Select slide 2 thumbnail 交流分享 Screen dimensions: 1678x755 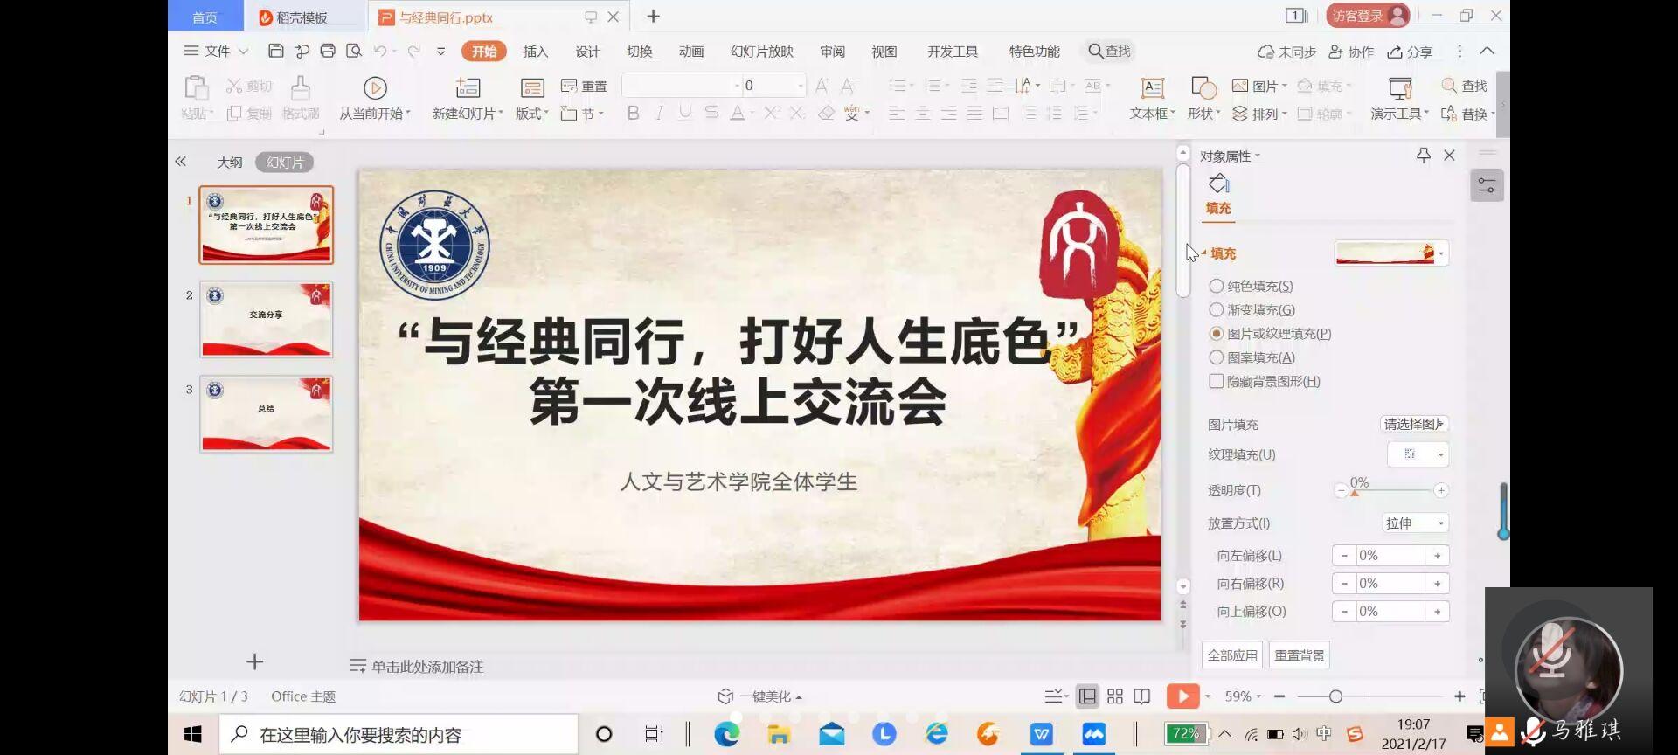[267, 319]
